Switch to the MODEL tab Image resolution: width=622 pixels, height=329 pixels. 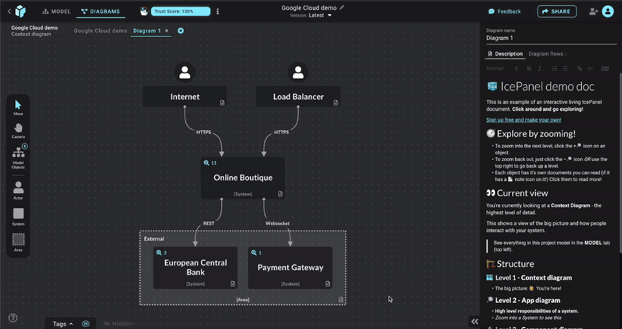[x=57, y=11]
